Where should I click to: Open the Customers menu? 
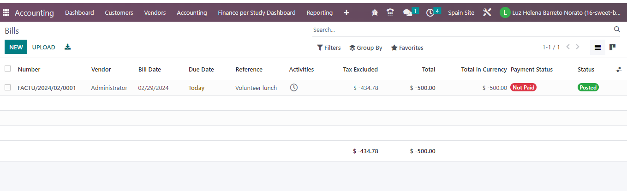point(119,13)
